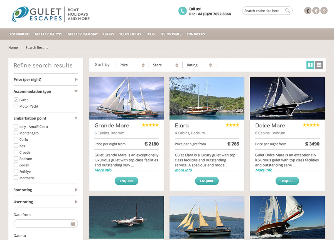Check the Motor Yacht checkbox
This screenshot has height=240, width=334.
(x=16, y=106)
